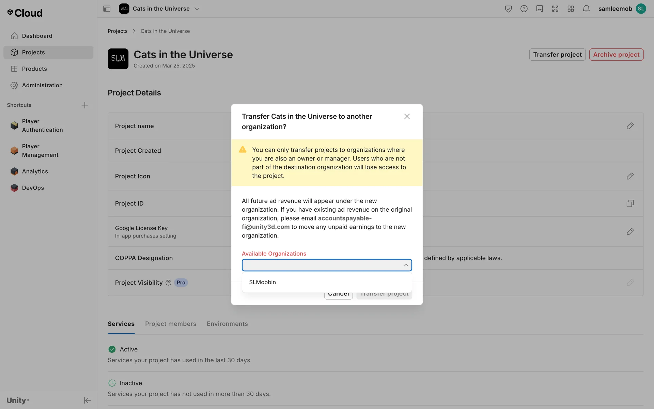Toggle the sidebar panel icon
This screenshot has width=654, height=409.
pos(107,9)
